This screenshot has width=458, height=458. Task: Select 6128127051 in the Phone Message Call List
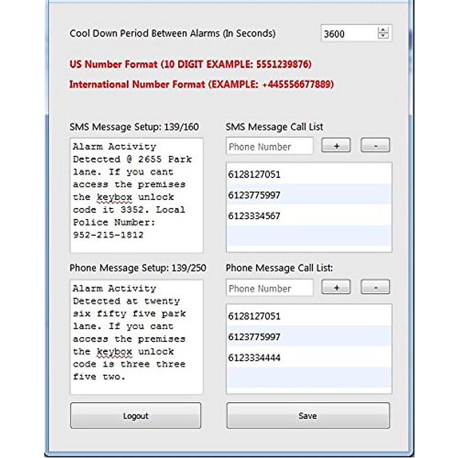pos(255,316)
